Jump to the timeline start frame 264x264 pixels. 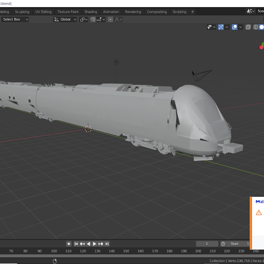tap(75, 244)
